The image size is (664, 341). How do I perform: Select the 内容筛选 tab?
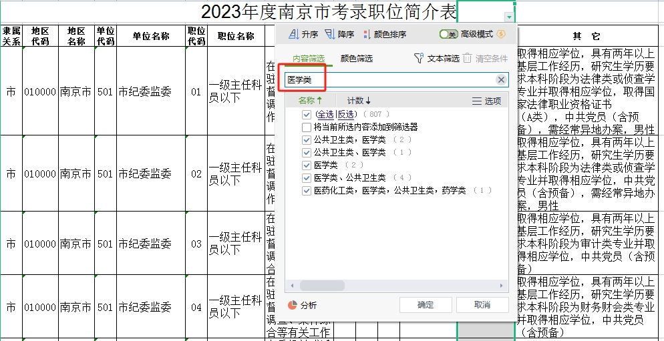coord(309,59)
